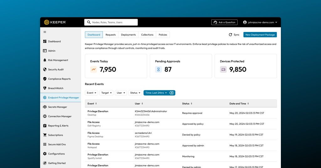This screenshot has height=168, width=321.
Task: Open the Target filter dropdown
Action: [x=106, y=93]
